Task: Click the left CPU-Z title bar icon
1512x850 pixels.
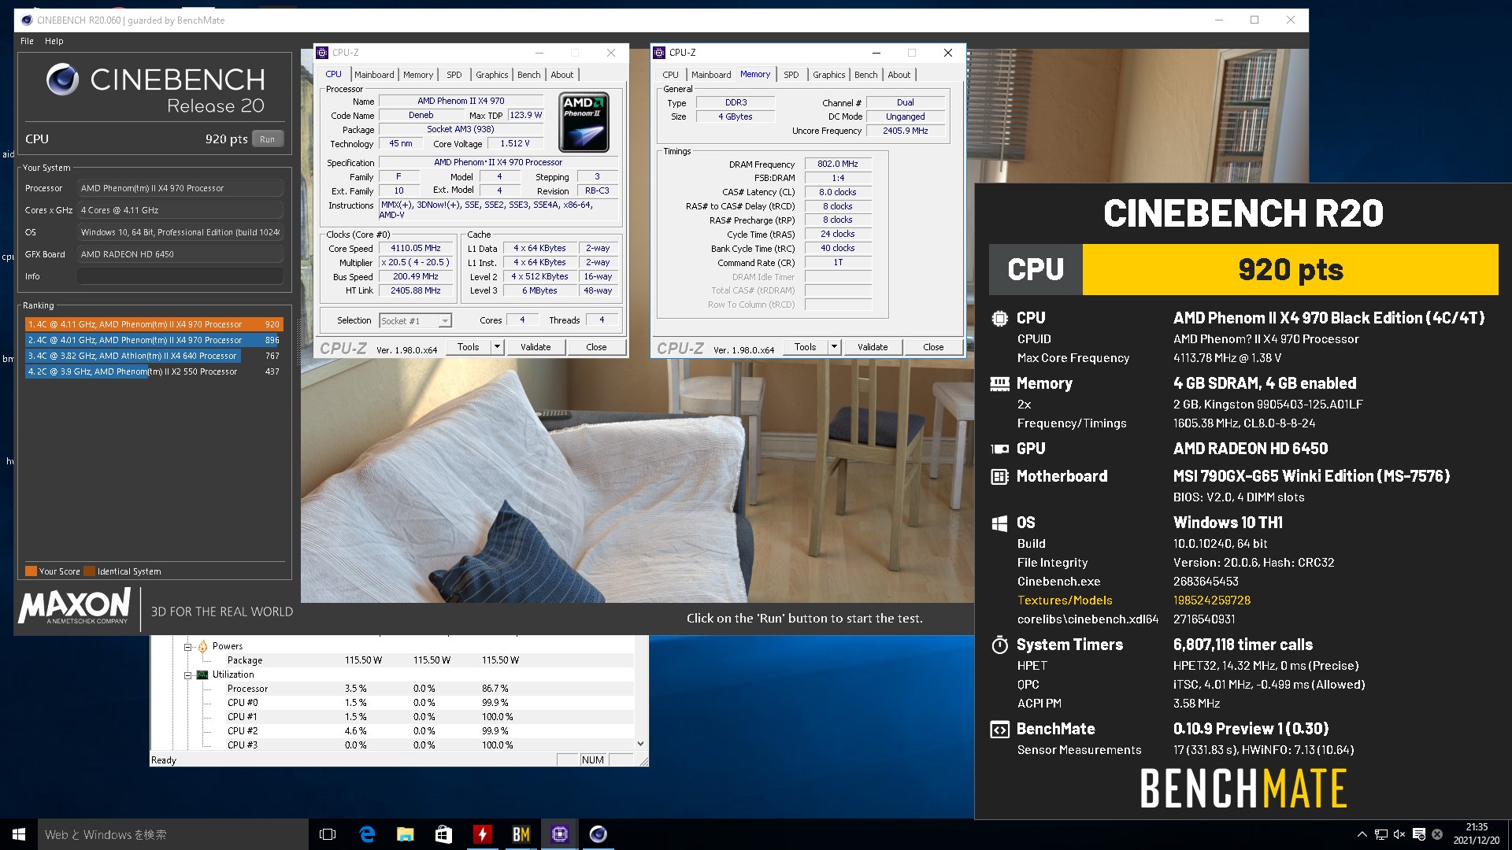Action: [x=322, y=53]
